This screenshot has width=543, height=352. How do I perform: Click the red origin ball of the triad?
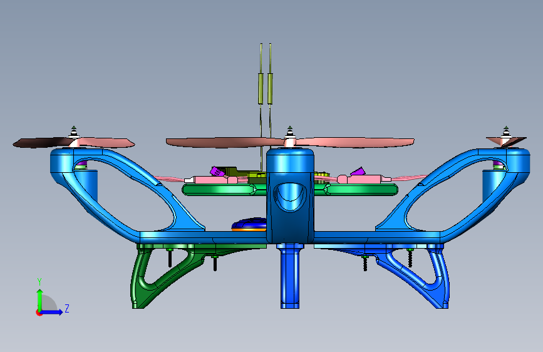tap(38, 313)
